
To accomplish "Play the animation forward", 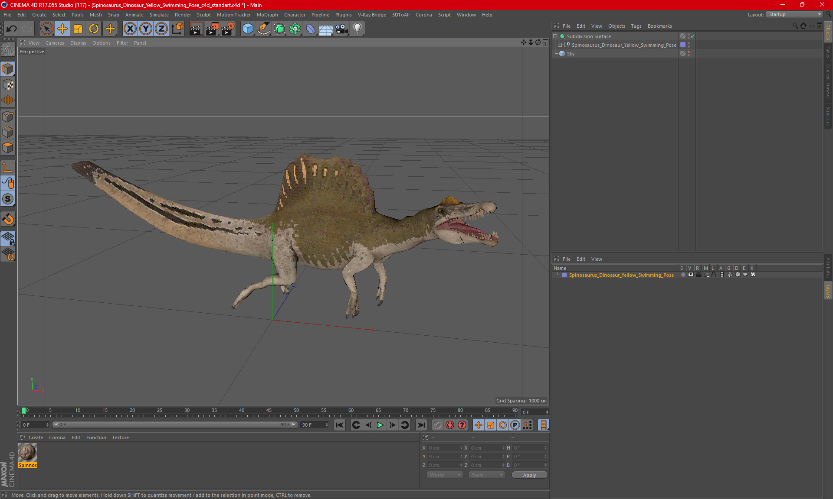I will click(380, 425).
